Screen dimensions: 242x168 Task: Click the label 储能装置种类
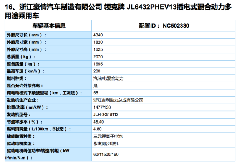tap(20, 137)
